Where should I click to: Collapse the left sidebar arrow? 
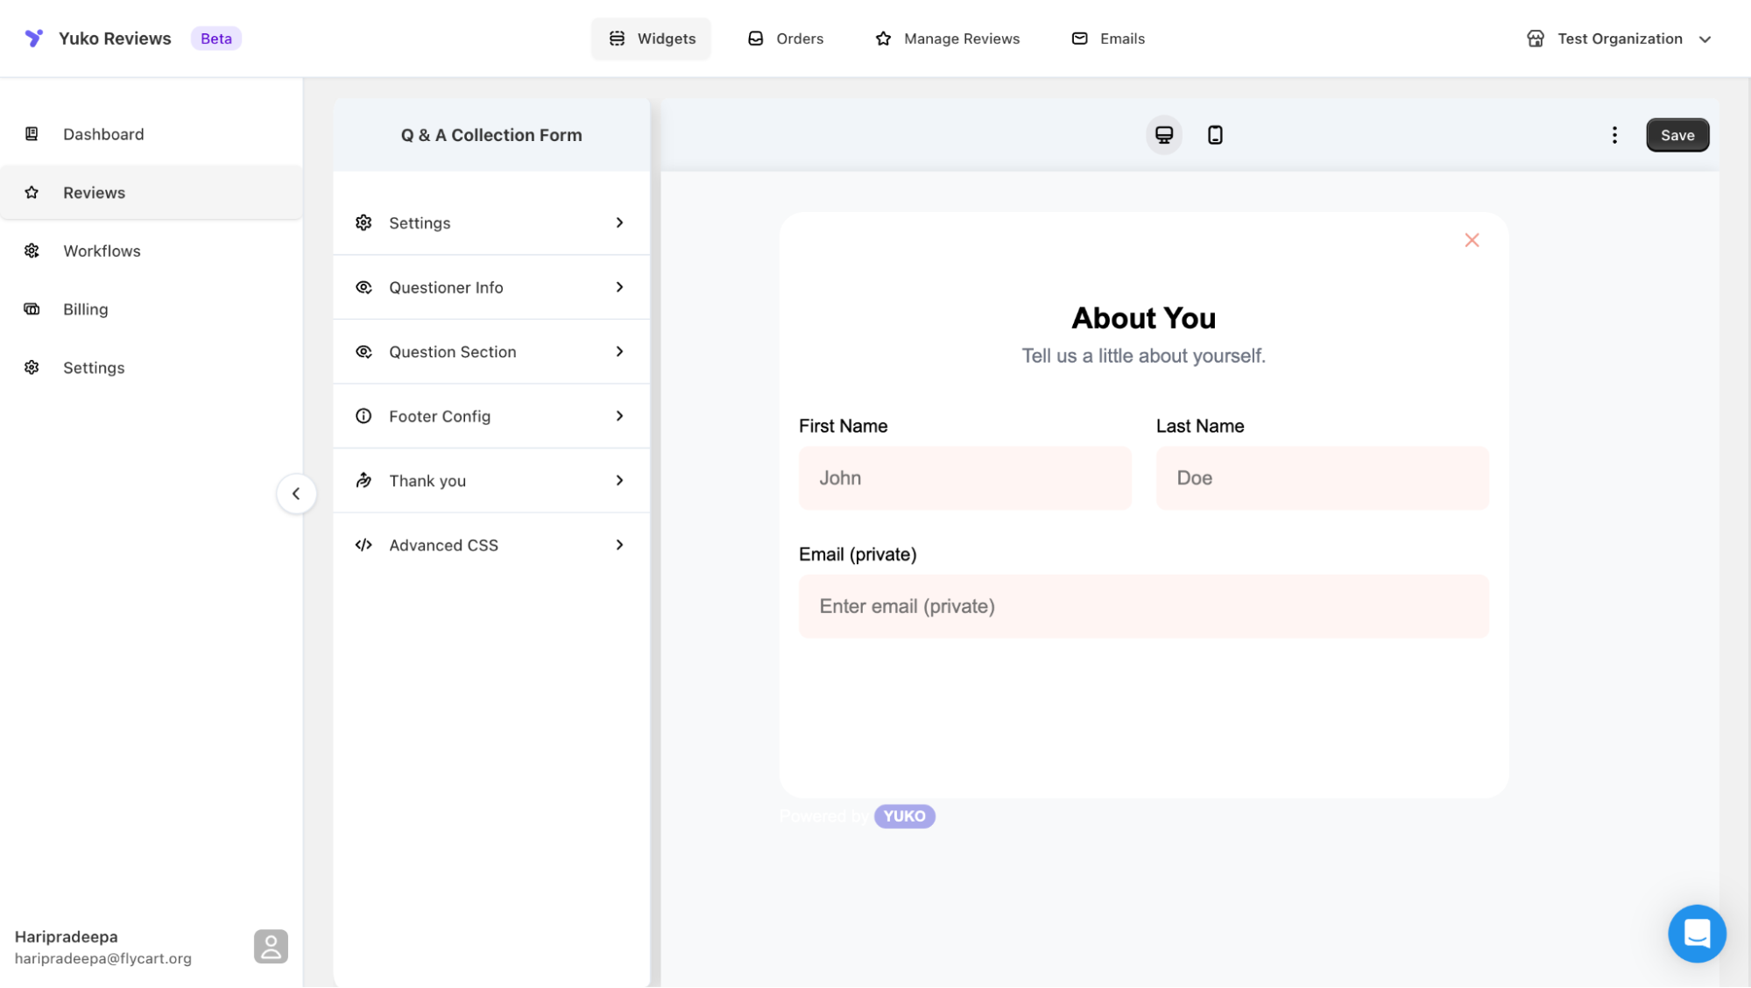(x=296, y=493)
